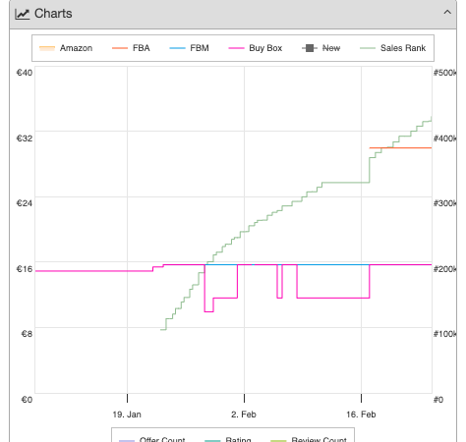Collapse the Charts panel with the chevron
The height and width of the screenshot is (442, 466).
click(x=447, y=13)
